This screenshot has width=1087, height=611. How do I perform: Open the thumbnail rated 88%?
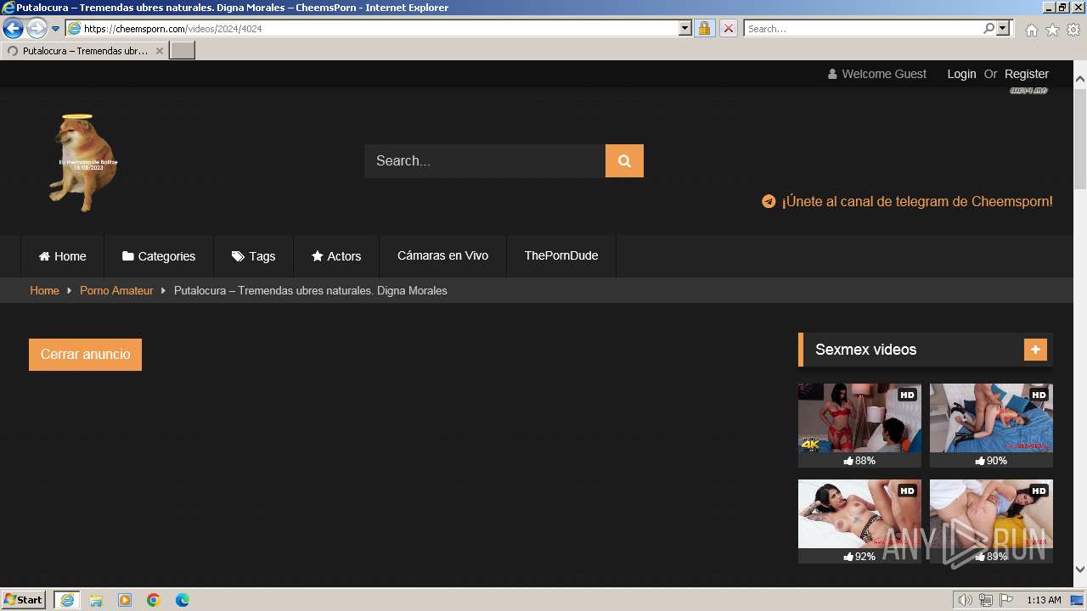pos(859,418)
